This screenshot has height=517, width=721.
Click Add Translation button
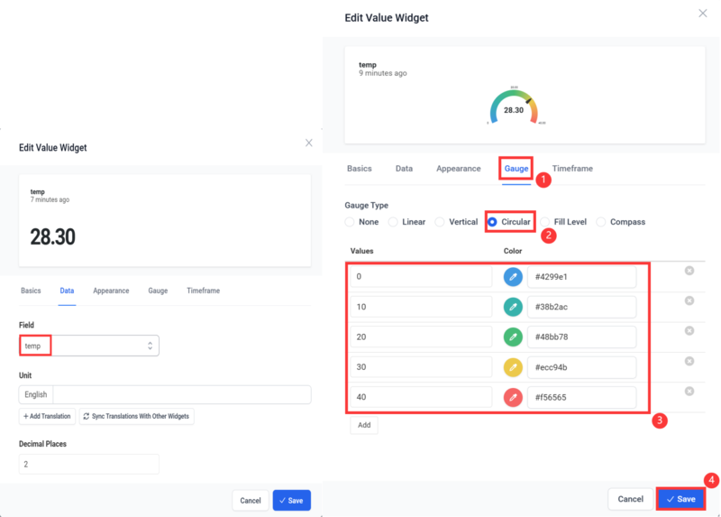pos(47,416)
